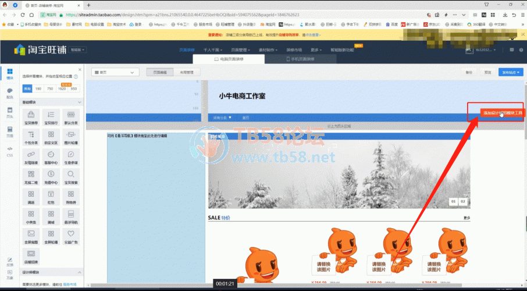Image resolution: width=527 pixels, height=291 pixels.
Task: Click the help question mark icon in module panel
Action: [76, 76]
